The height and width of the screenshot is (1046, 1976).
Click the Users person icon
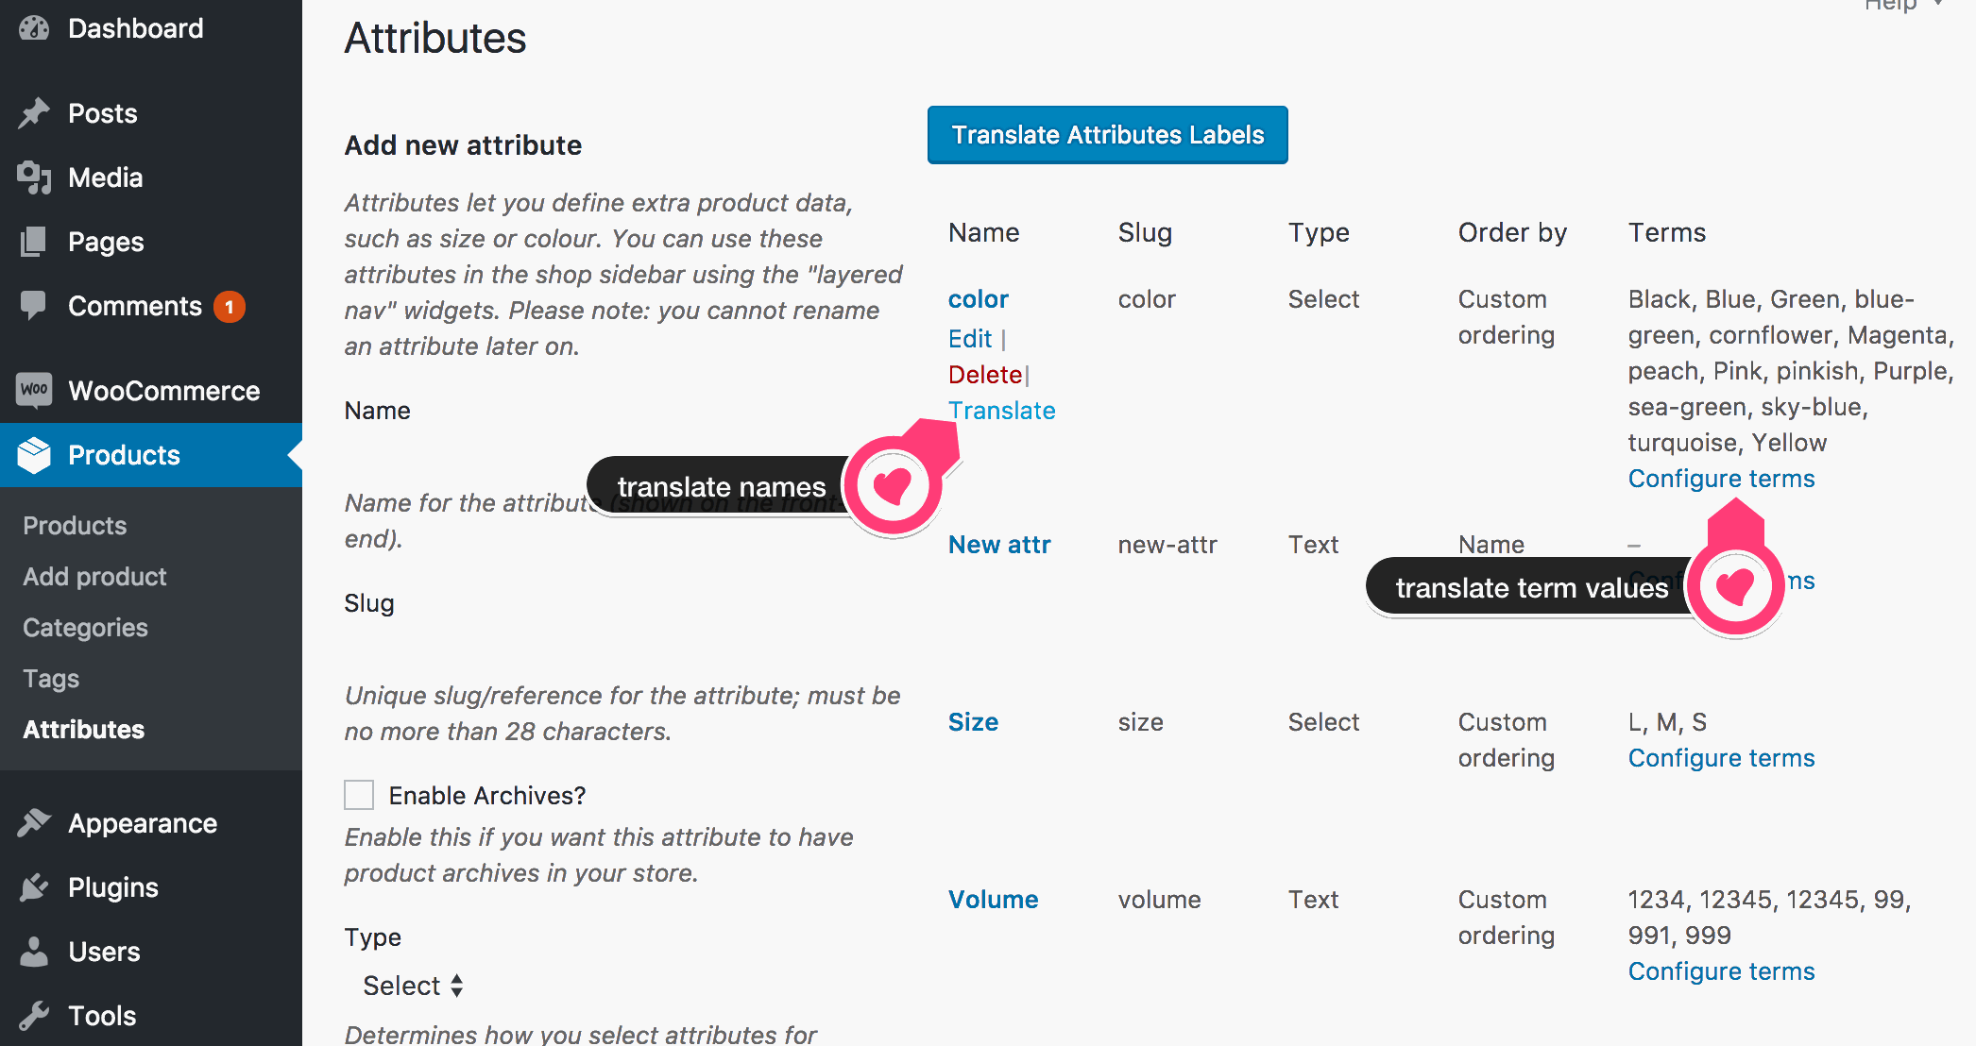click(34, 952)
